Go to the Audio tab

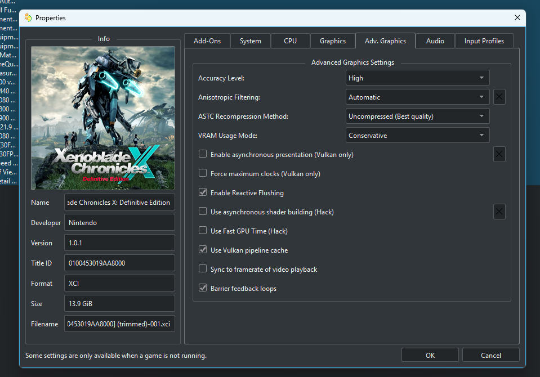435,41
